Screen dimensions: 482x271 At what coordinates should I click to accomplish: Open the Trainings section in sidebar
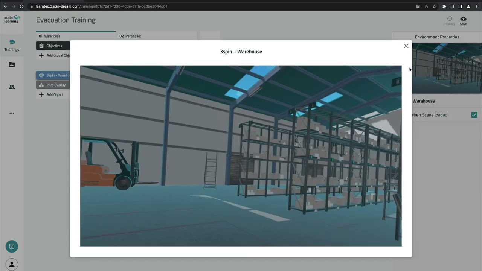click(x=12, y=46)
